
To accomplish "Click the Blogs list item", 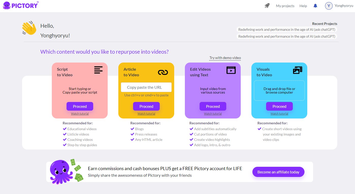I will [137, 129].
